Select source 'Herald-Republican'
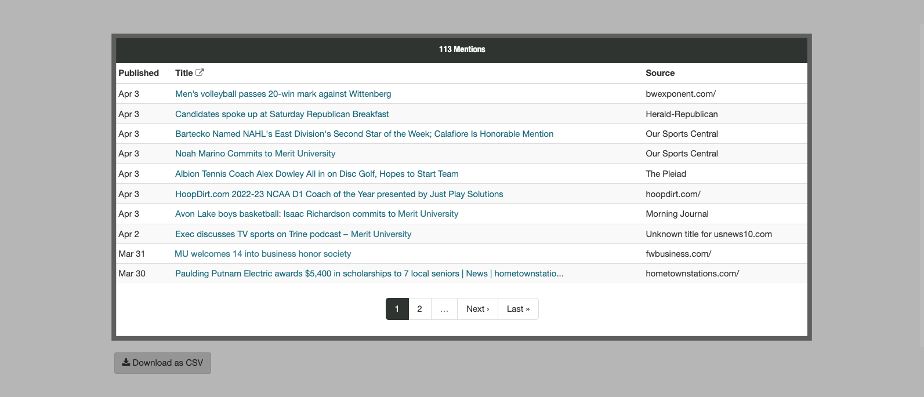This screenshot has width=924, height=397. click(x=682, y=114)
